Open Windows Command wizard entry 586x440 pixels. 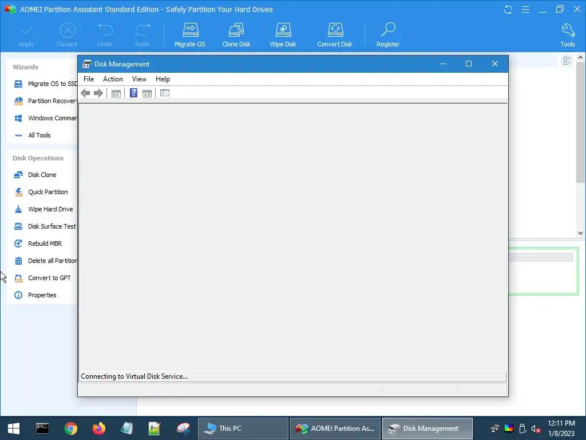tap(45, 118)
